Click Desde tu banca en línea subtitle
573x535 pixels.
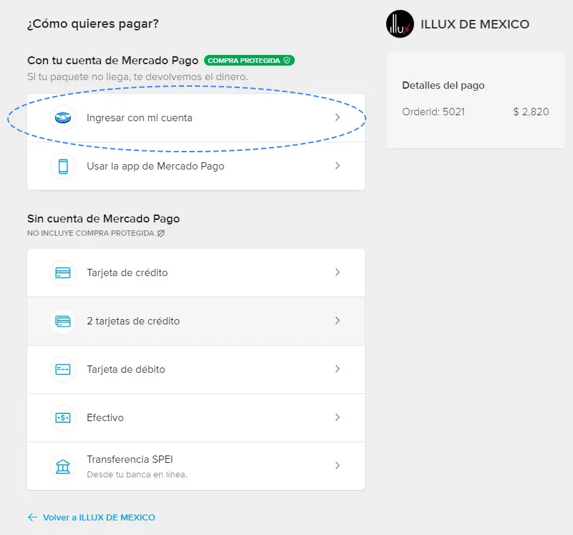tap(137, 474)
